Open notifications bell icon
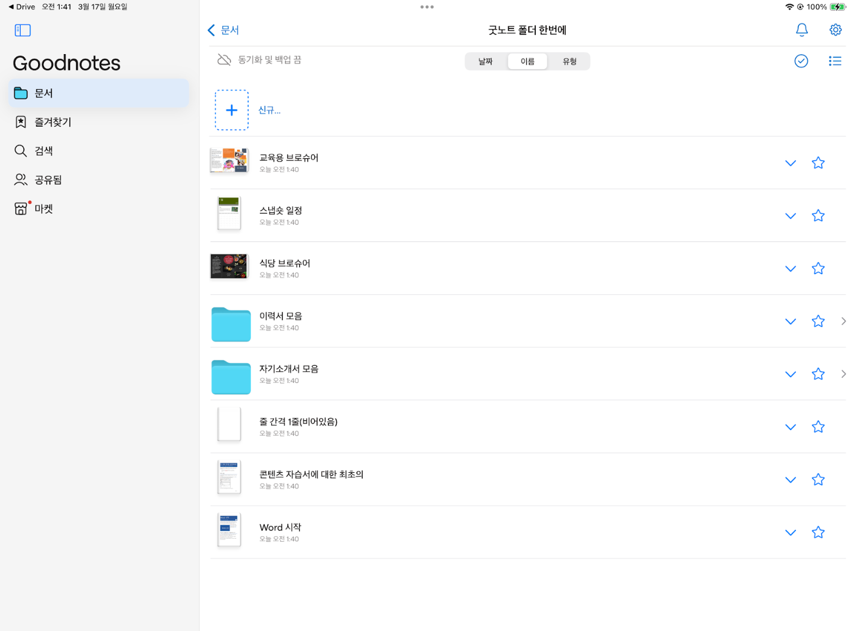Viewport: 853px width, 631px height. [x=802, y=30]
